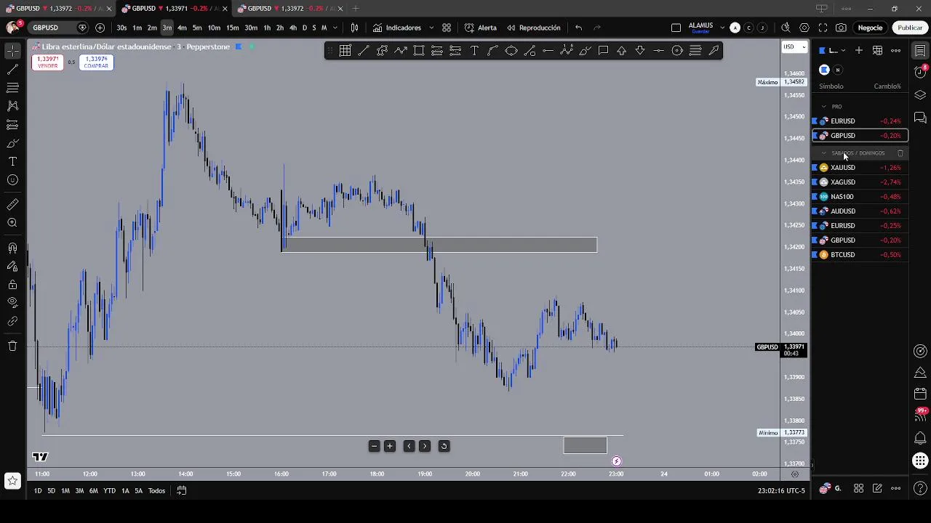Open chats icon in right sidebar
Viewport: 931px width, 523px height.
click(920, 117)
